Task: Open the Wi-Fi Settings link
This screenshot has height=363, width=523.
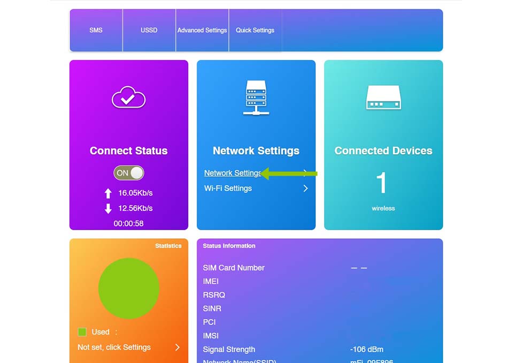Action: 228,188
